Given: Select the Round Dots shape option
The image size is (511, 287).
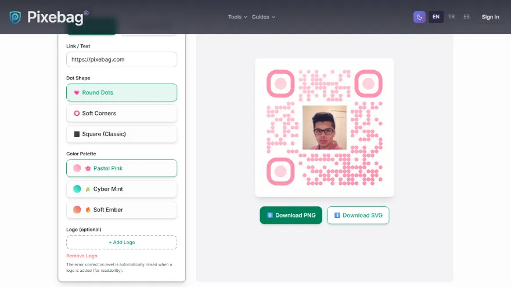Looking at the screenshot, I should (x=121, y=92).
